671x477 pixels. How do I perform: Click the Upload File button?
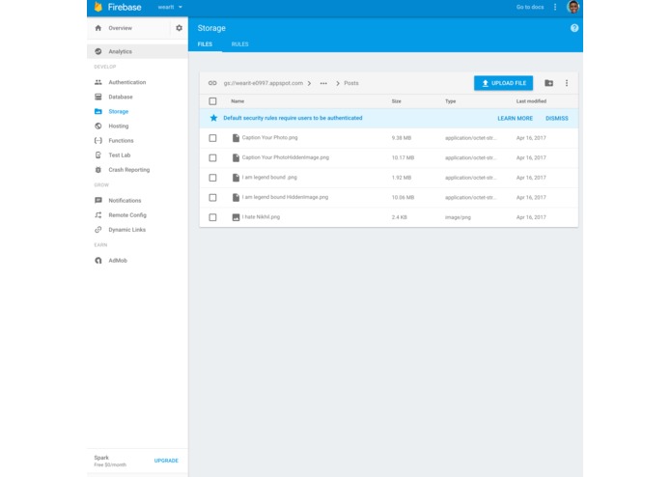[x=503, y=83]
